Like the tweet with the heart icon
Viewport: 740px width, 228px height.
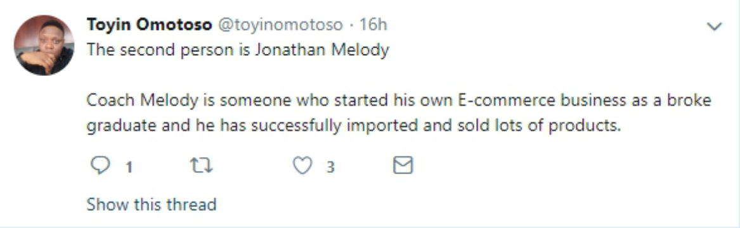click(302, 166)
